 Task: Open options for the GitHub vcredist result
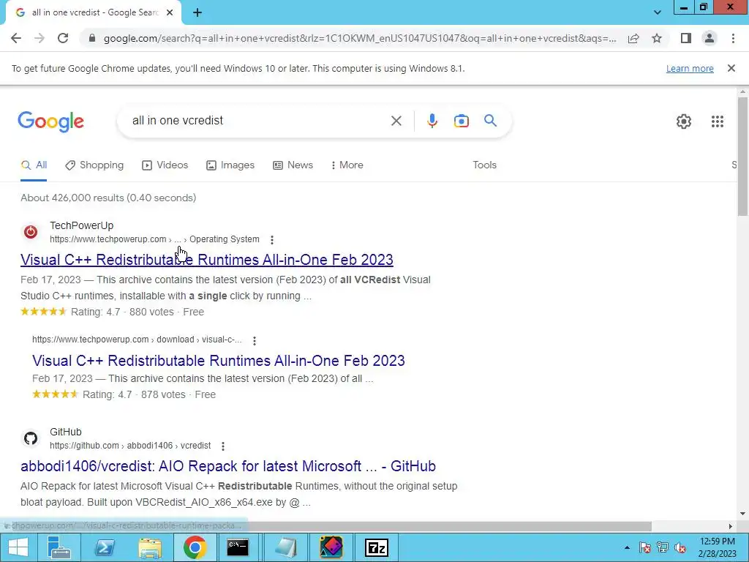[x=222, y=446]
